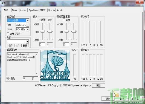Open the Format PCM 16 dropdown

coord(28,30)
